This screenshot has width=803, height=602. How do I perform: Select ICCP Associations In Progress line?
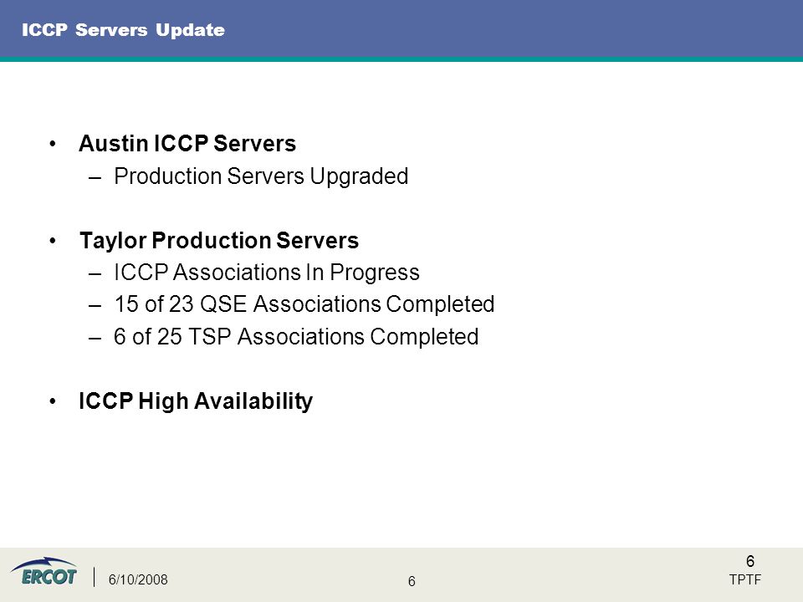coord(267,273)
